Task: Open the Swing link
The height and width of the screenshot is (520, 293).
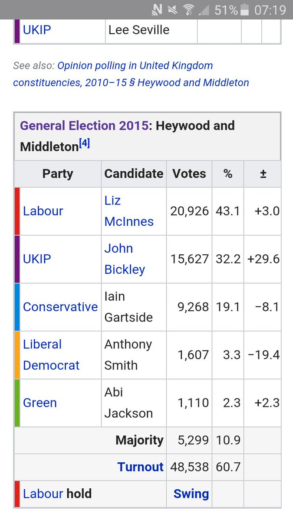Action: coord(191,494)
